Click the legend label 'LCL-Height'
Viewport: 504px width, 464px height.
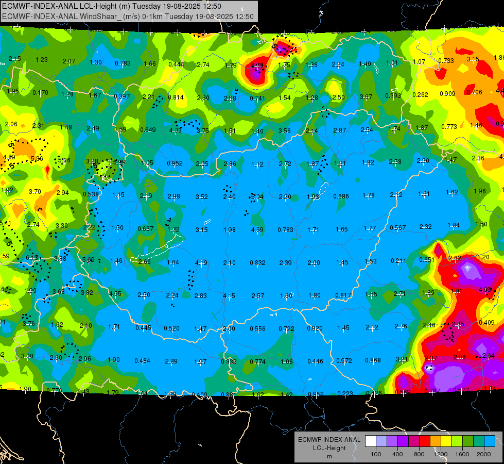pyautogui.click(x=329, y=448)
